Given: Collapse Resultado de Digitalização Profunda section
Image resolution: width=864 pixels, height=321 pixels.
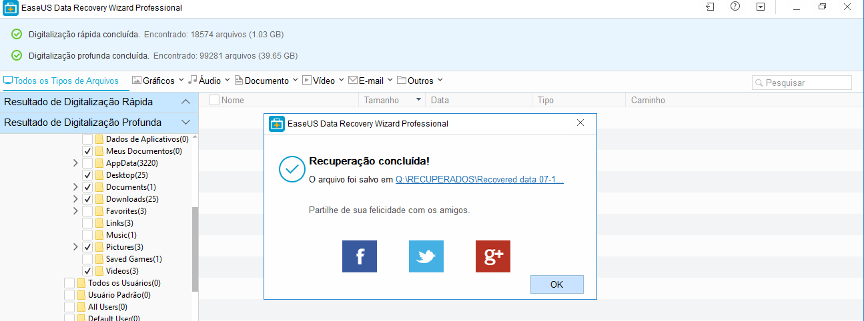Looking at the screenshot, I should (x=186, y=123).
